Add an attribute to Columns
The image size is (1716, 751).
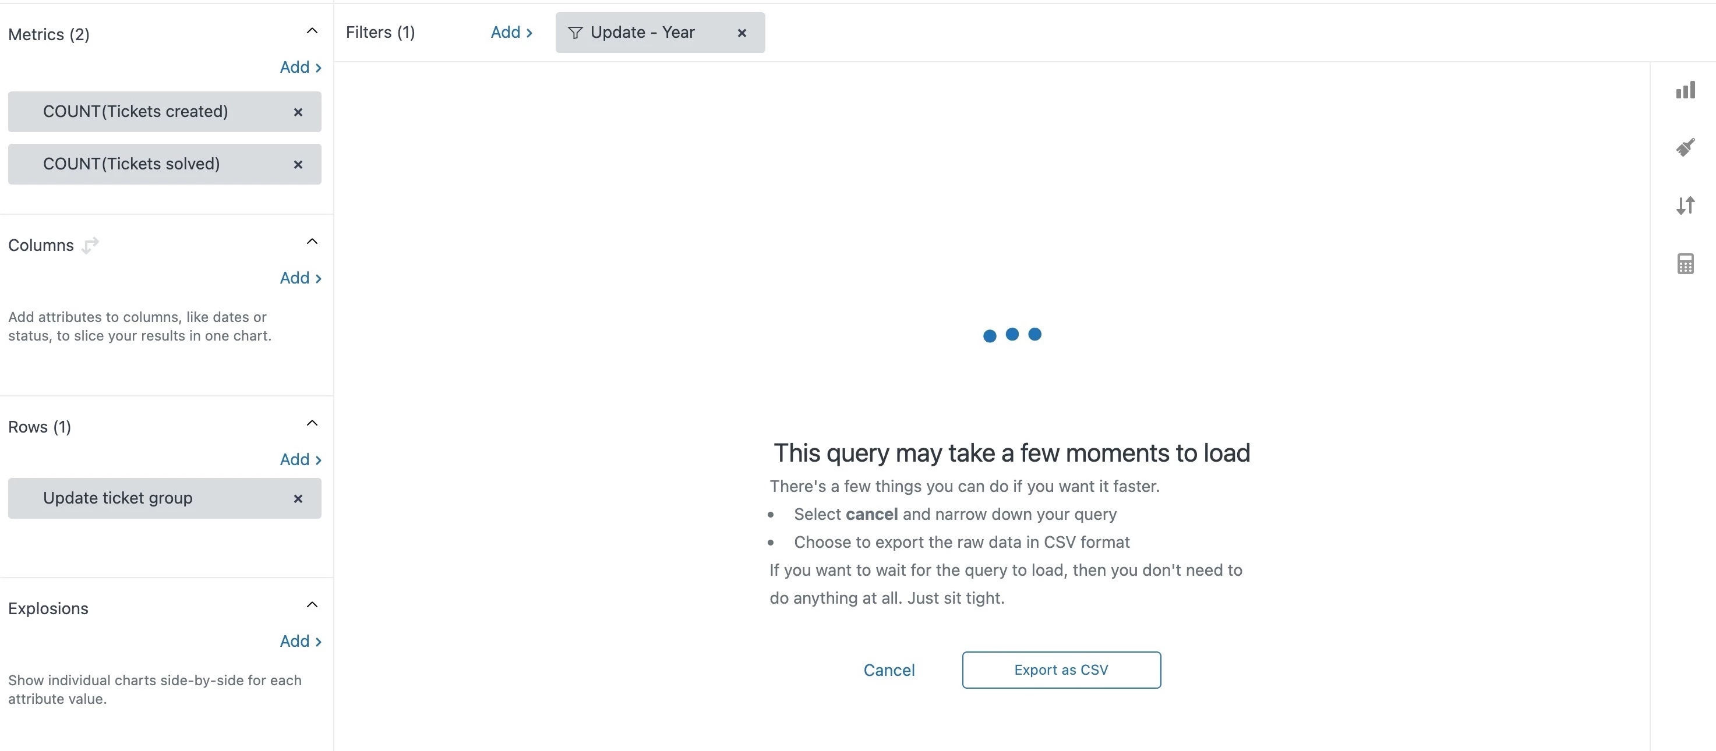click(301, 278)
